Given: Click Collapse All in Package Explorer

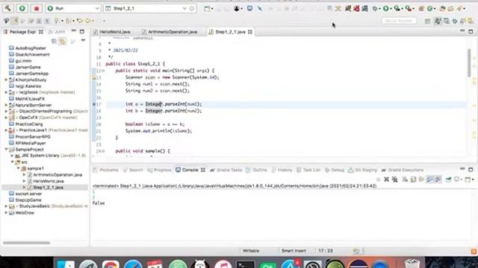Looking at the screenshot, I should pyautogui.click(x=54, y=41).
